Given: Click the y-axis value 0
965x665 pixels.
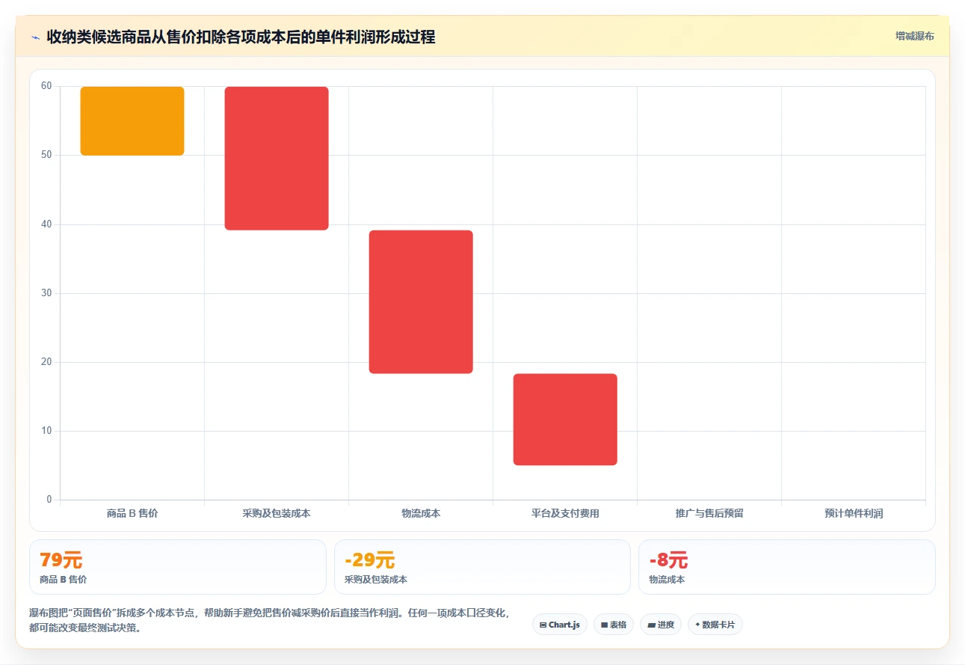Looking at the screenshot, I should pyautogui.click(x=49, y=500).
